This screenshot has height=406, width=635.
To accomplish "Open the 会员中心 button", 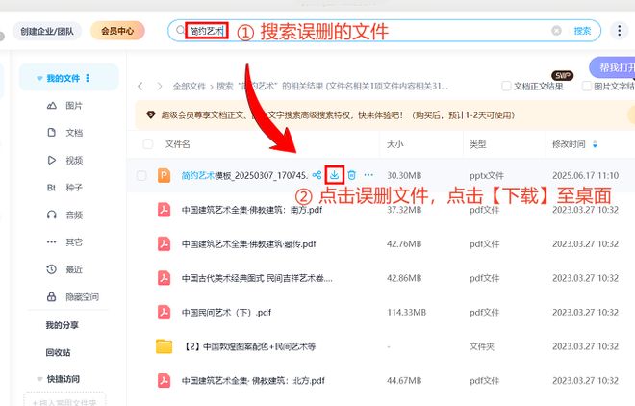I will tap(117, 31).
